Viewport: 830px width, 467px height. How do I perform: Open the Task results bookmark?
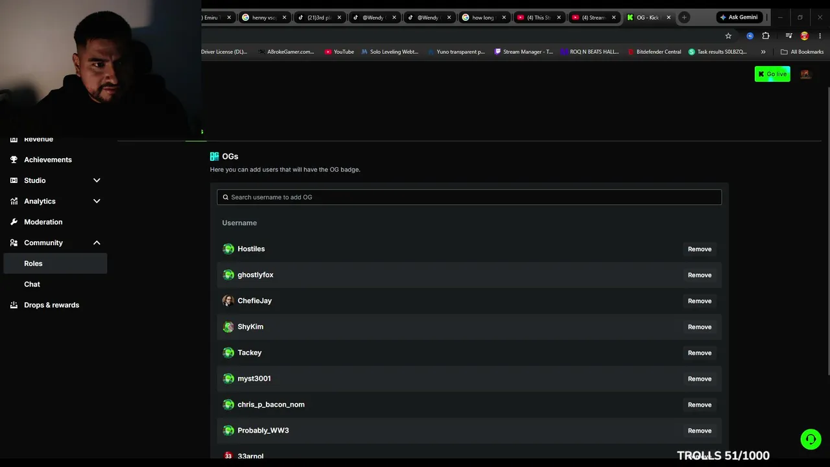tap(718, 52)
